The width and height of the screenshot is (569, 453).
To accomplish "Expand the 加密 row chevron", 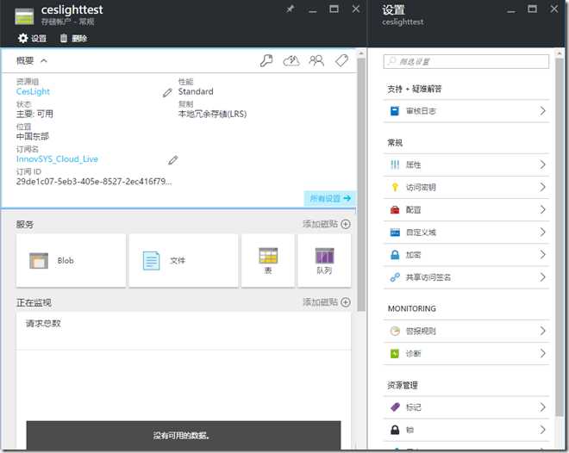I will click(542, 255).
